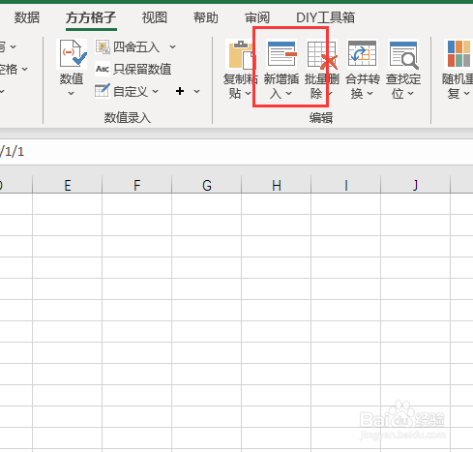Go to the 审阅 tab
473x452 pixels.
(x=257, y=17)
